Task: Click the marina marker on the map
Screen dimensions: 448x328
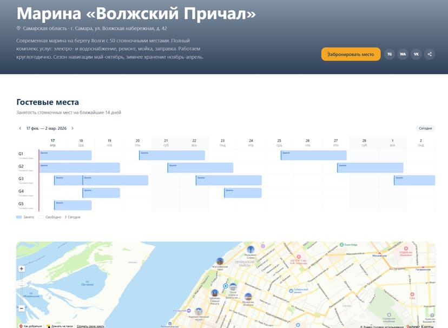Action: [x=225, y=286]
